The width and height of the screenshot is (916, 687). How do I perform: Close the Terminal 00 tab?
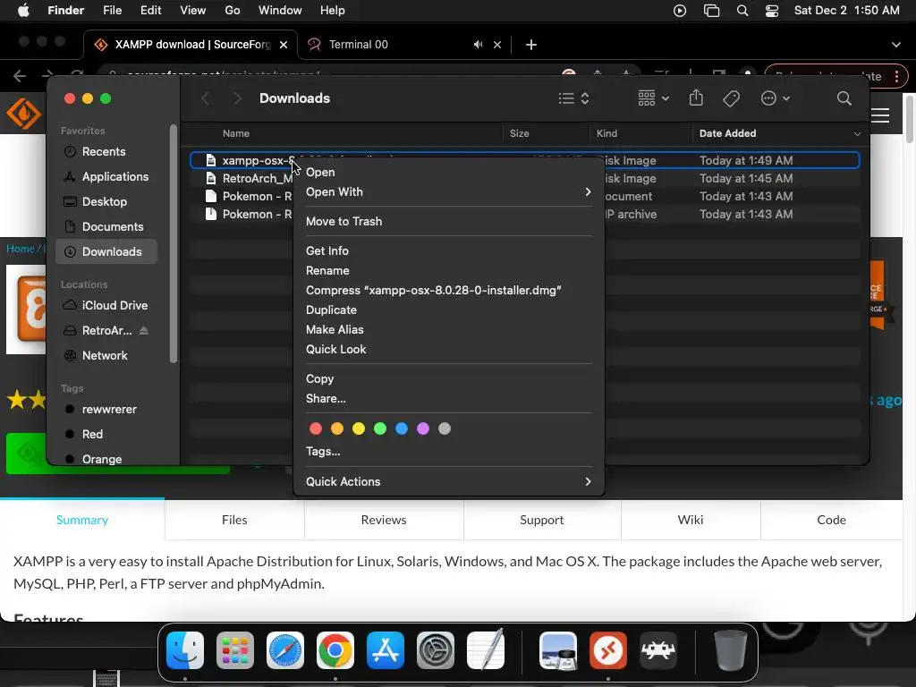pos(497,45)
